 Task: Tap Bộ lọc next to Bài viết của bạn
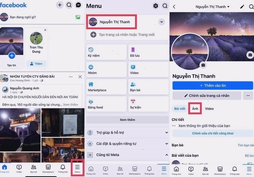tap(249, 155)
